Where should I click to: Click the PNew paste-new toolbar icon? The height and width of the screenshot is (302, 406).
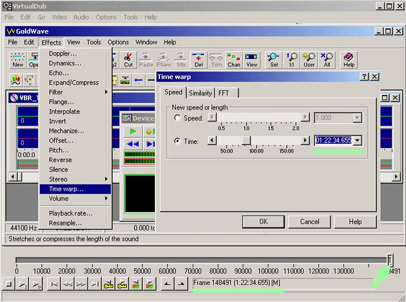coord(163,60)
